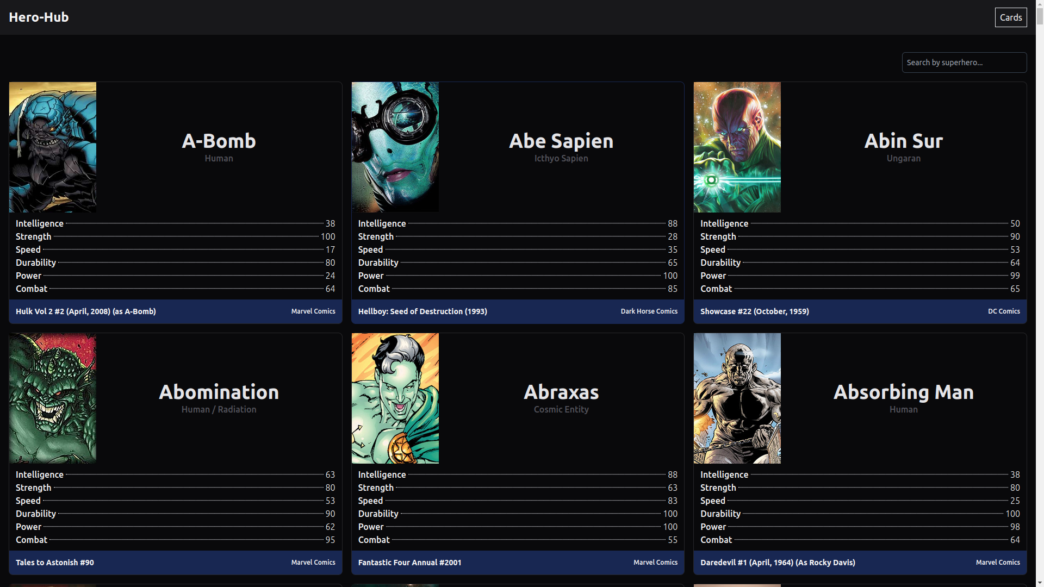Open the Abin Sur portrait image
This screenshot has width=1044, height=587.
[x=737, y=147]
